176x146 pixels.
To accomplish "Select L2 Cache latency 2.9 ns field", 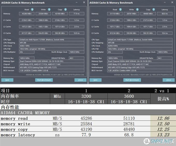I will 165,27.
